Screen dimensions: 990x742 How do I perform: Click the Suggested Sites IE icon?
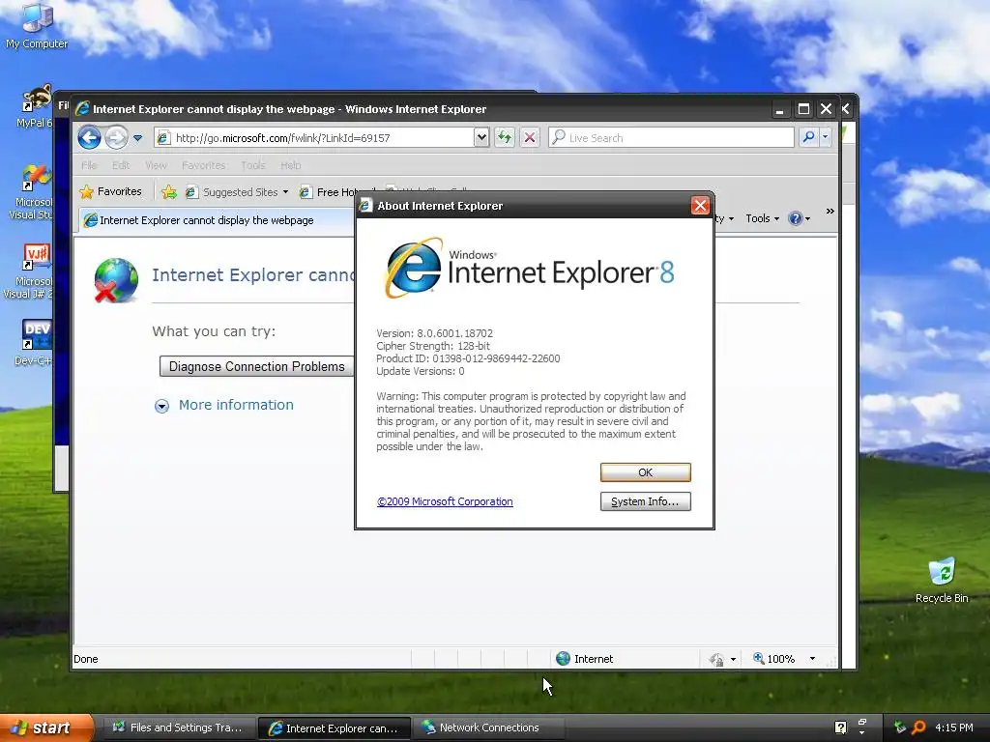[191, 192]
